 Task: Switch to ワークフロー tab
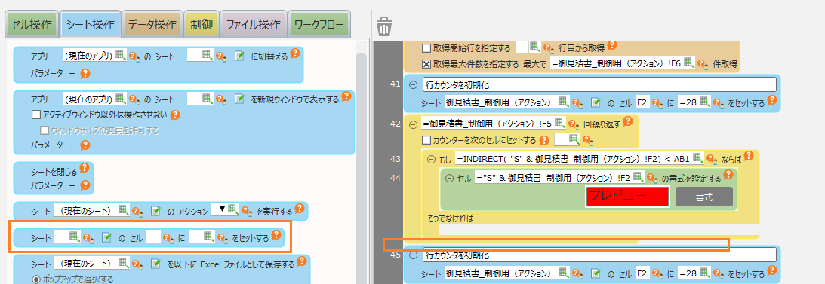click(x=319, y=24)
